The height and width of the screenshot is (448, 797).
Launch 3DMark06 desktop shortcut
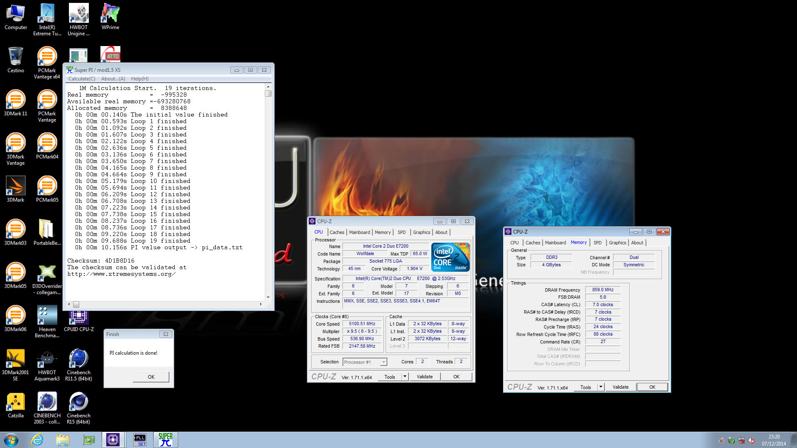[15, 319]
